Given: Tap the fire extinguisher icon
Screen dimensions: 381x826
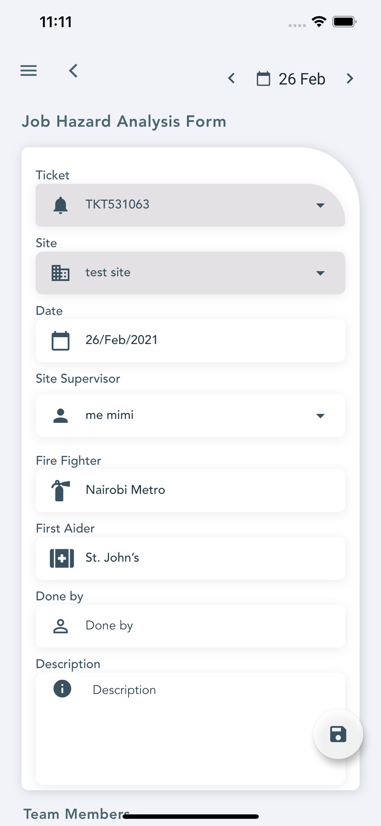Looking at the screenshot, I should click(x=61, y=491).
